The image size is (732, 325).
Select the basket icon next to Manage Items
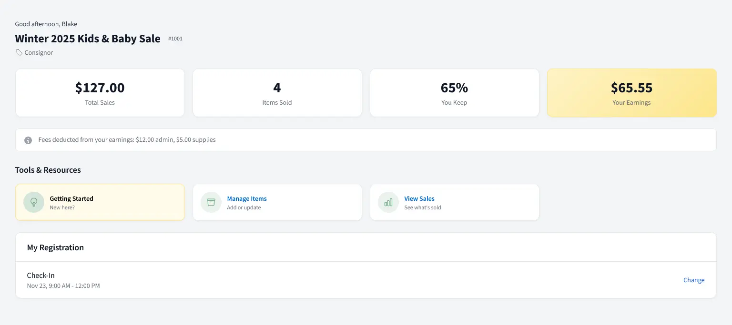(x=211, y=202)
